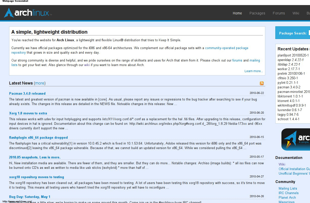Open xorg18 repository moves to testing article
310x203 pixels.
[36, 177]
